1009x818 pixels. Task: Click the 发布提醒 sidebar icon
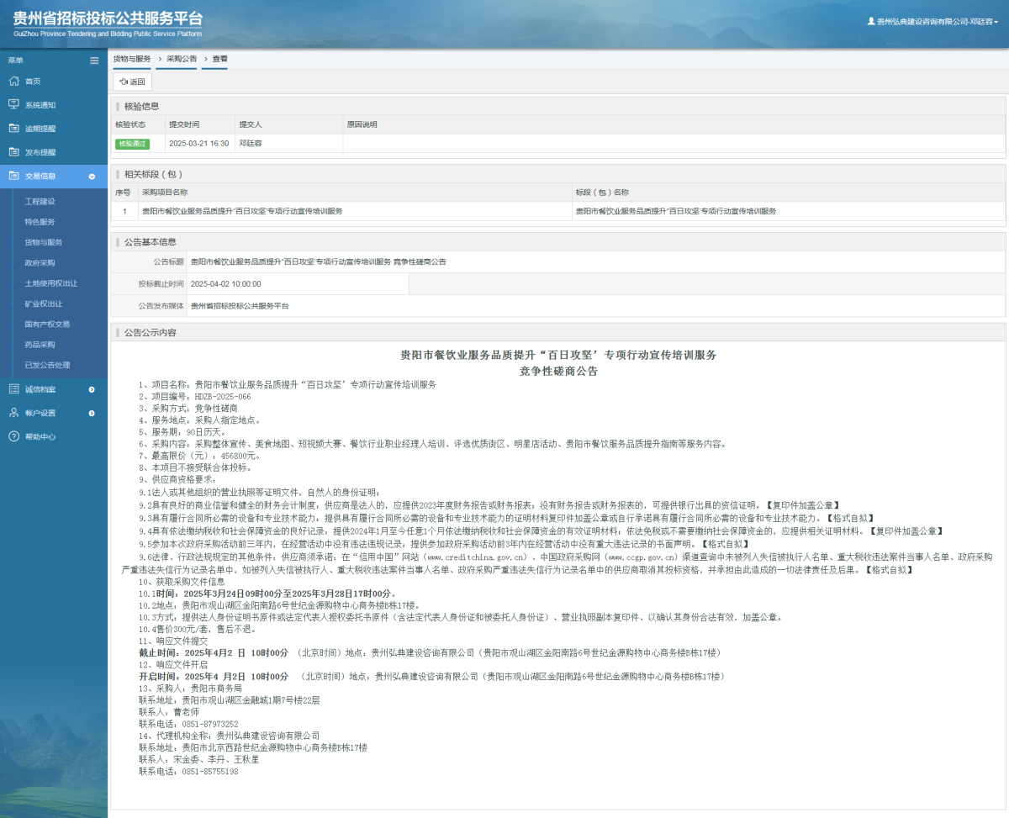click(13, 152)
